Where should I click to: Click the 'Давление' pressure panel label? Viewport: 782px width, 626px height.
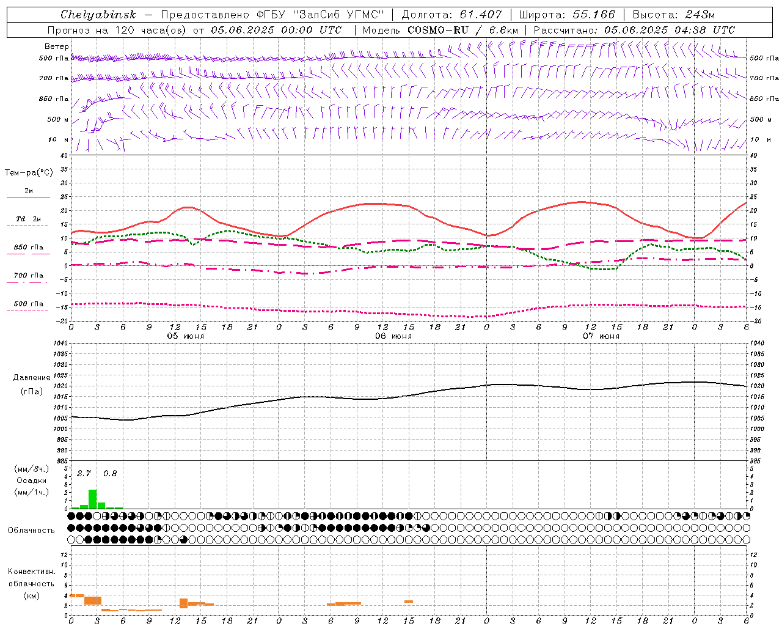pyautogui.click(x=32, y=378)
